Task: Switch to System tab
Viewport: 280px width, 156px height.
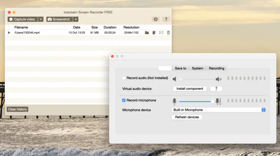Action: point(197,68)
